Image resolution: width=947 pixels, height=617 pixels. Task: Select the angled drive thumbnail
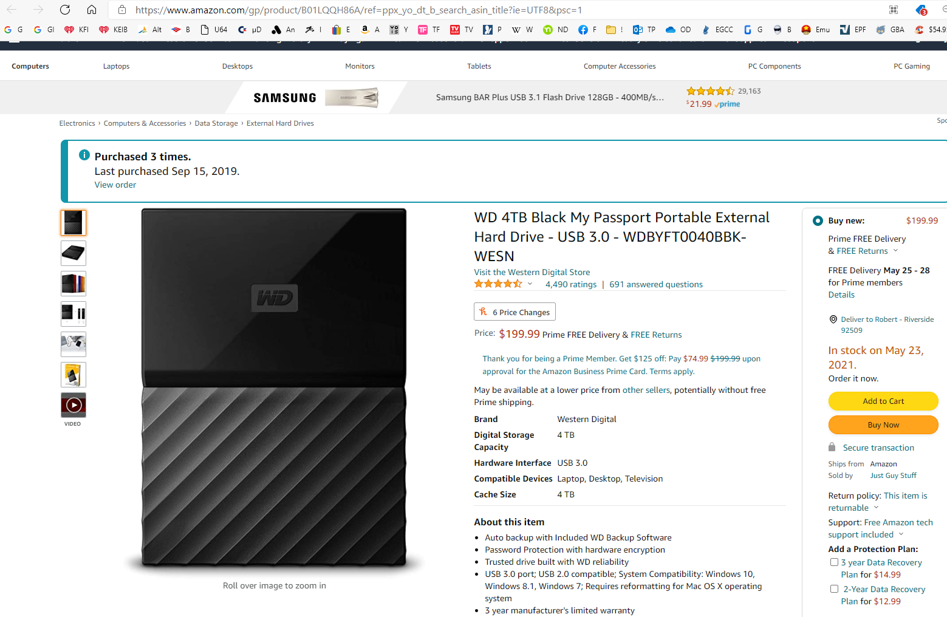click(x=74, y=253)
